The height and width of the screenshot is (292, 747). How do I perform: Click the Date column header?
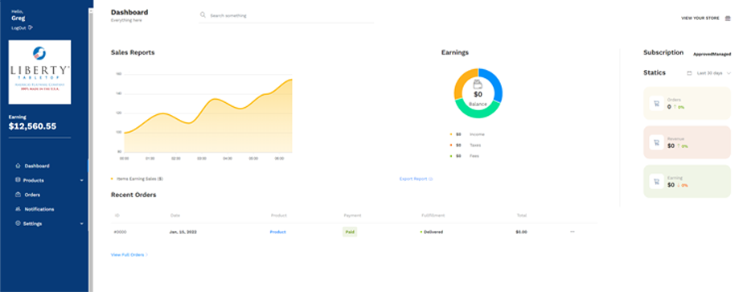click(x=175, y=216)
